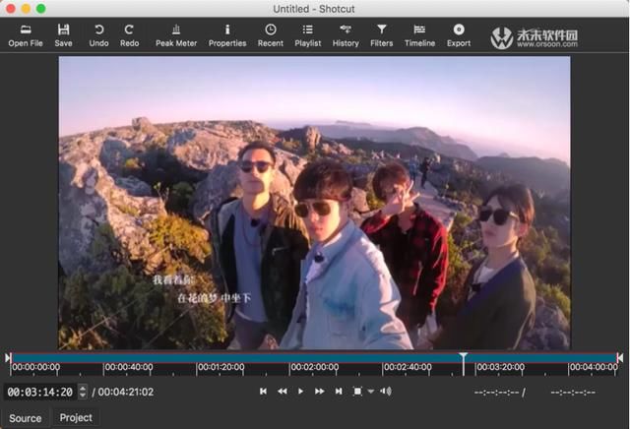Click the volume speaker icon

tap(386, 392)
